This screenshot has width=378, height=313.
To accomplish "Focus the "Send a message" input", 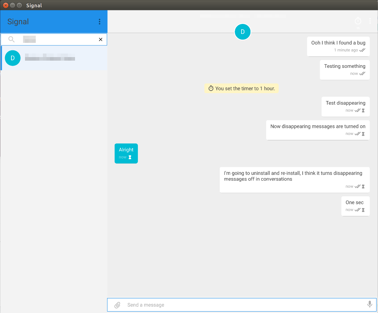I will (242, 305).
